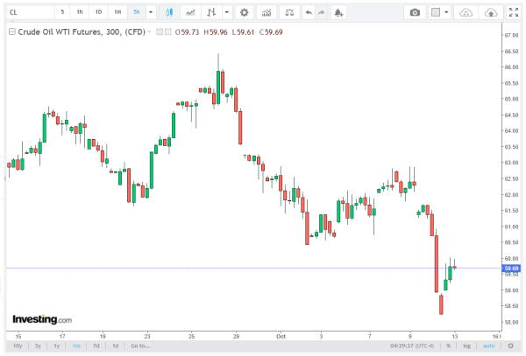Click the CL symbol input field
This screenshot has height=356, width=526.
[26, 13]
